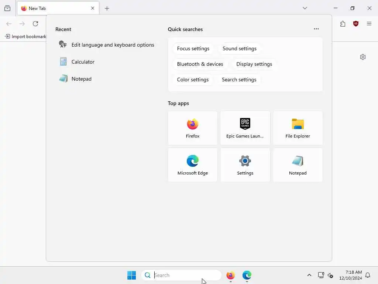Image resolution: width=378 pixels, height=284 pixels.
Task: Select the New Tab tab in Firefox
Action: 58,8
